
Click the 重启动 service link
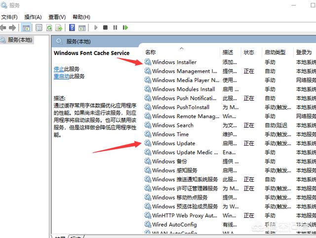tap(61, 77)
